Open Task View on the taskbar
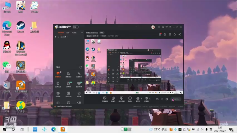This screenshot has width=237, height=133. [x=22, y=129]
